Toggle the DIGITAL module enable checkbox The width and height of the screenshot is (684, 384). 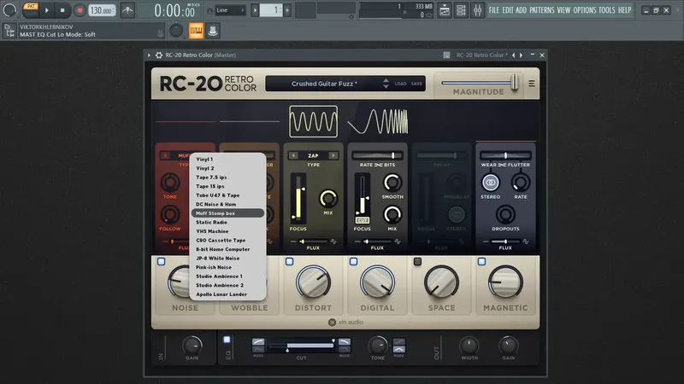click(x=353, y=262)
